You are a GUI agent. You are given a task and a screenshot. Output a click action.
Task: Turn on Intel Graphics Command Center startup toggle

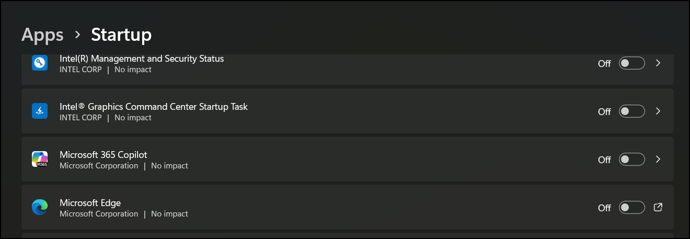click(x=631, y=111)
